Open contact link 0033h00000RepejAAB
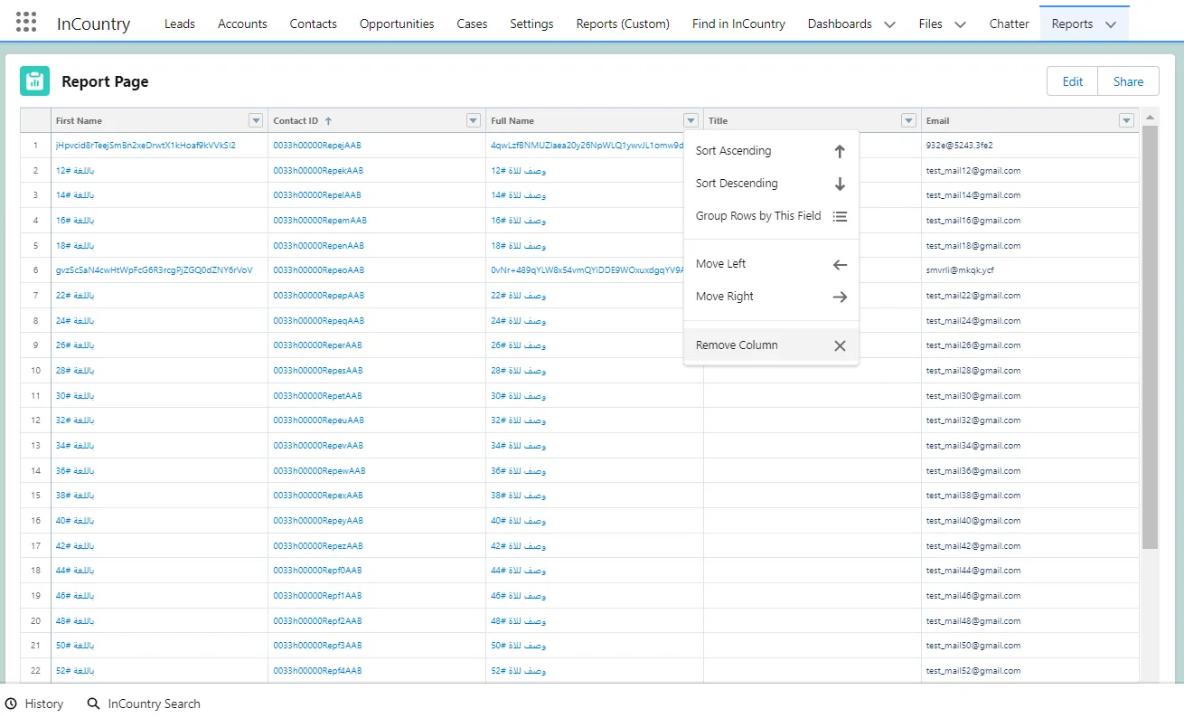This screenshot has height=718, width=1184. 317,145
